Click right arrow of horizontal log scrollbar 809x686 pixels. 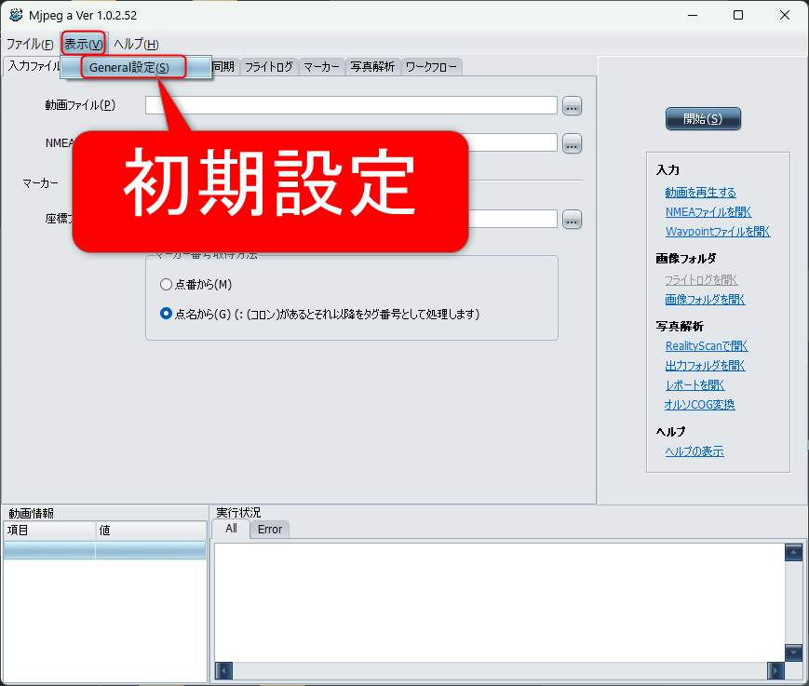[x=775, y=670]
